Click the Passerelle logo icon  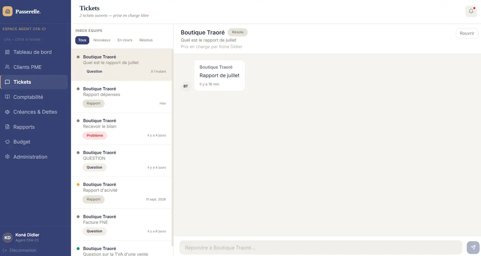(8, 11)
